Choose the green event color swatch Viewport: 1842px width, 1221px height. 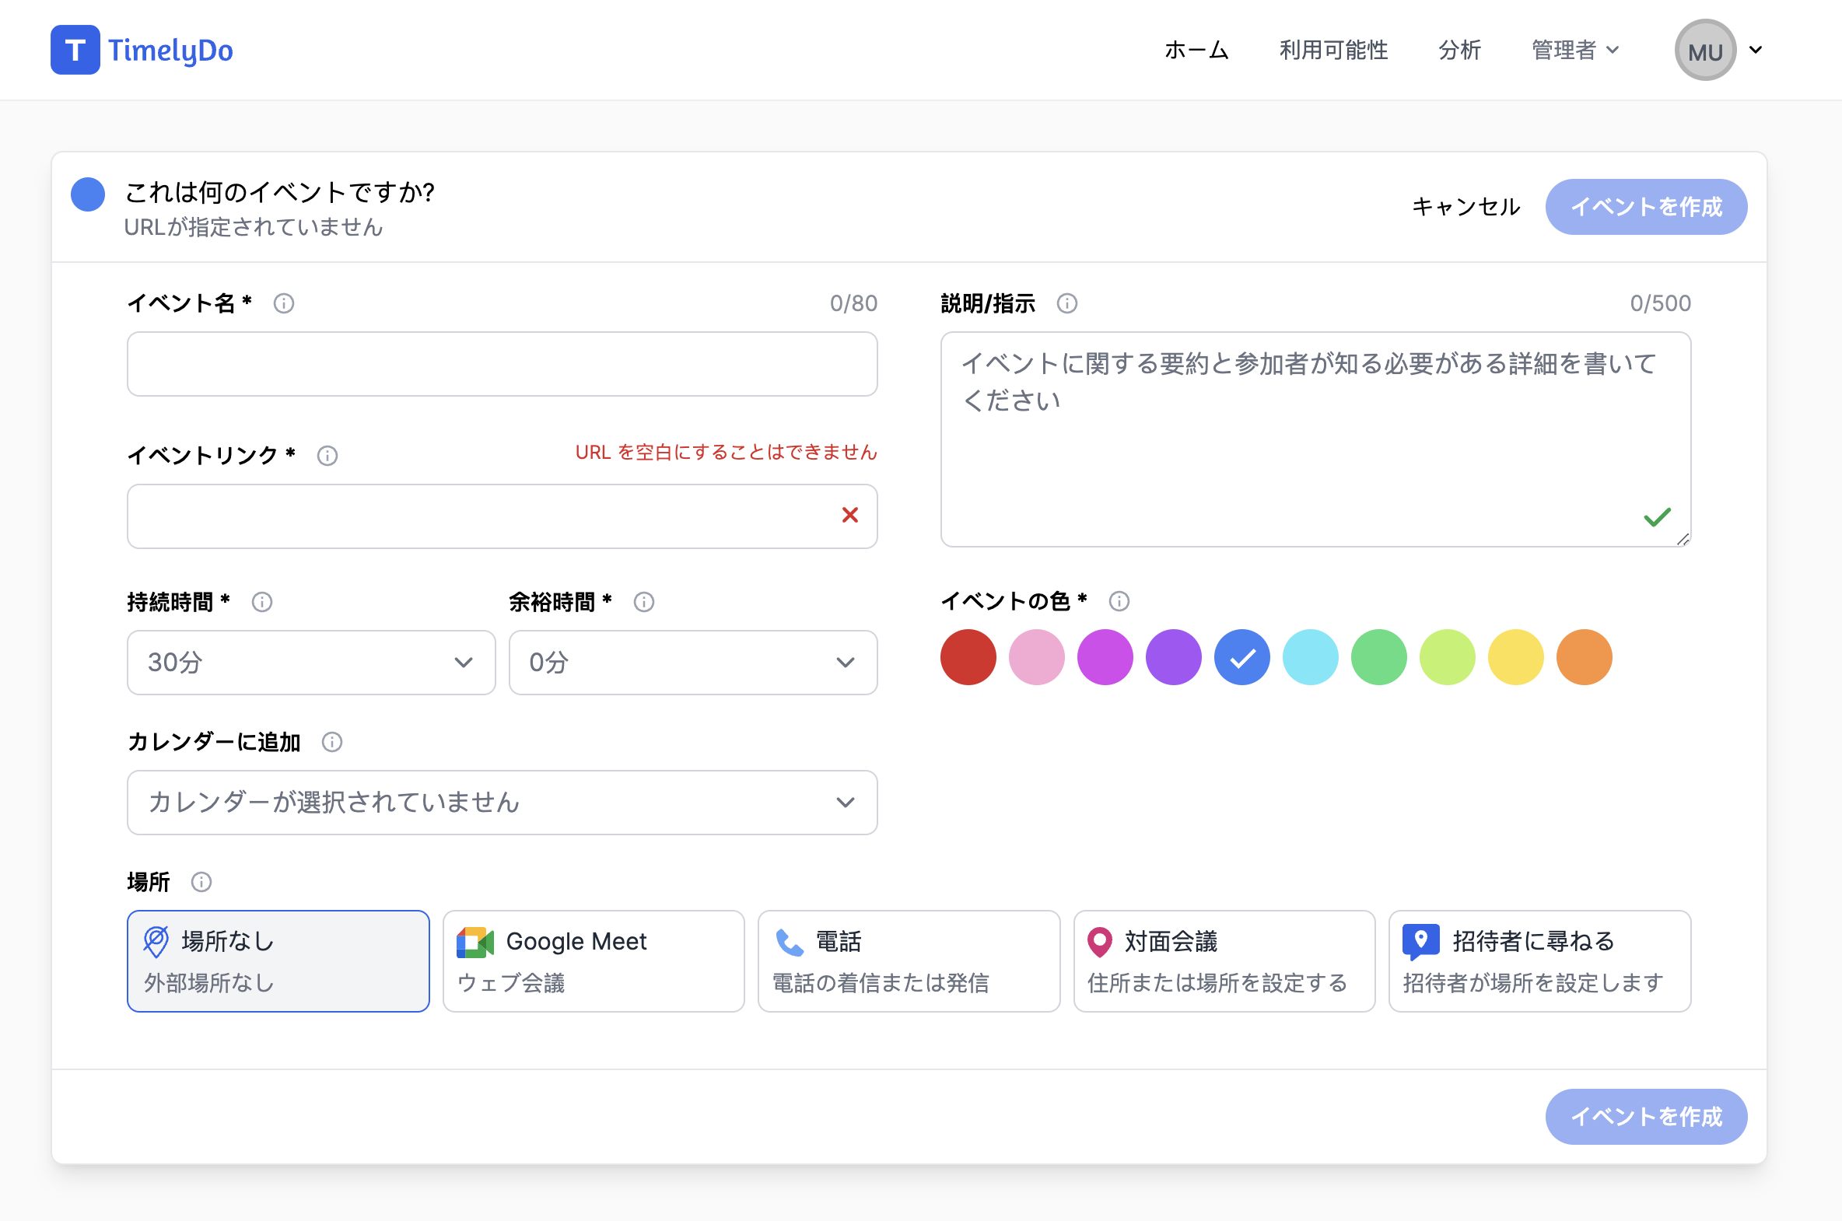point(1379,657)
